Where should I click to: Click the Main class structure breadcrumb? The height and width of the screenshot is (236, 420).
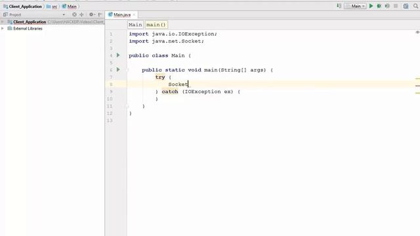(x=135, y=25)
